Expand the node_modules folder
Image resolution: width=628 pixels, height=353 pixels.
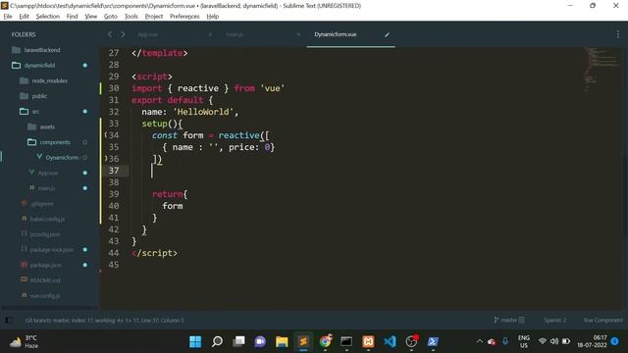pyautogui.click(x=50, y=80)
